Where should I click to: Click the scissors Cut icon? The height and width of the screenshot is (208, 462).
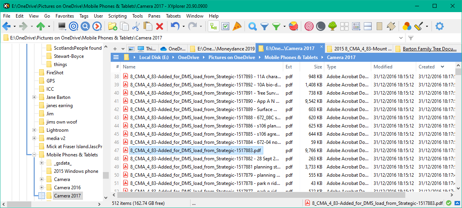(136, 26)
